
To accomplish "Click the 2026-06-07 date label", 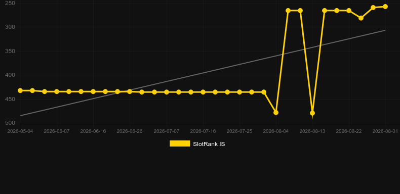I will click(x=57, y=131).
